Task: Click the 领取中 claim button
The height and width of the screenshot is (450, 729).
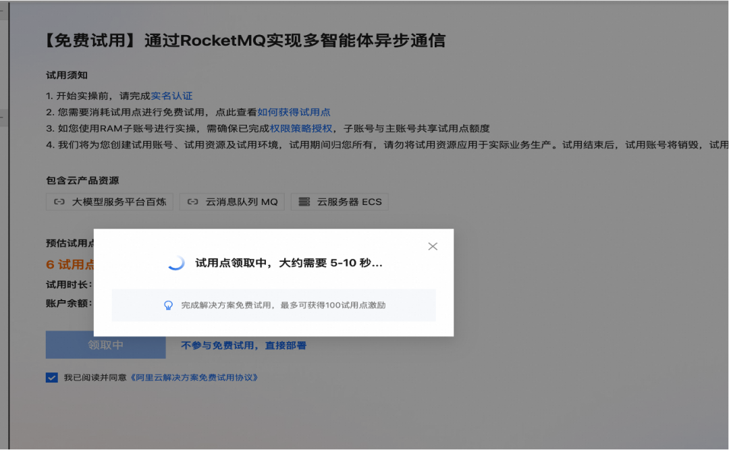Action: pos(105,344)
